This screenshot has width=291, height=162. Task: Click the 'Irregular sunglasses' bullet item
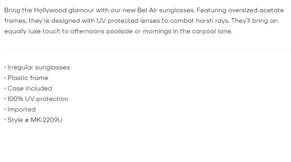pyautogui.click(x=39, y=67)
